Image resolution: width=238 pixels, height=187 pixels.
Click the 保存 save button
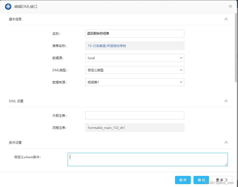[183, 180]
